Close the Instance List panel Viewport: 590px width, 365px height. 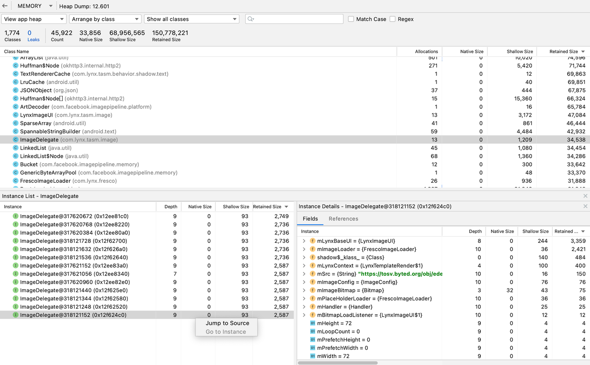point(585,196)
